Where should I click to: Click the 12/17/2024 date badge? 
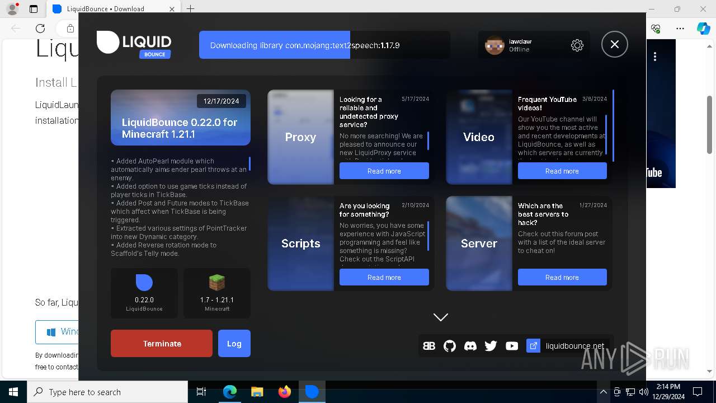coord(221,101)
